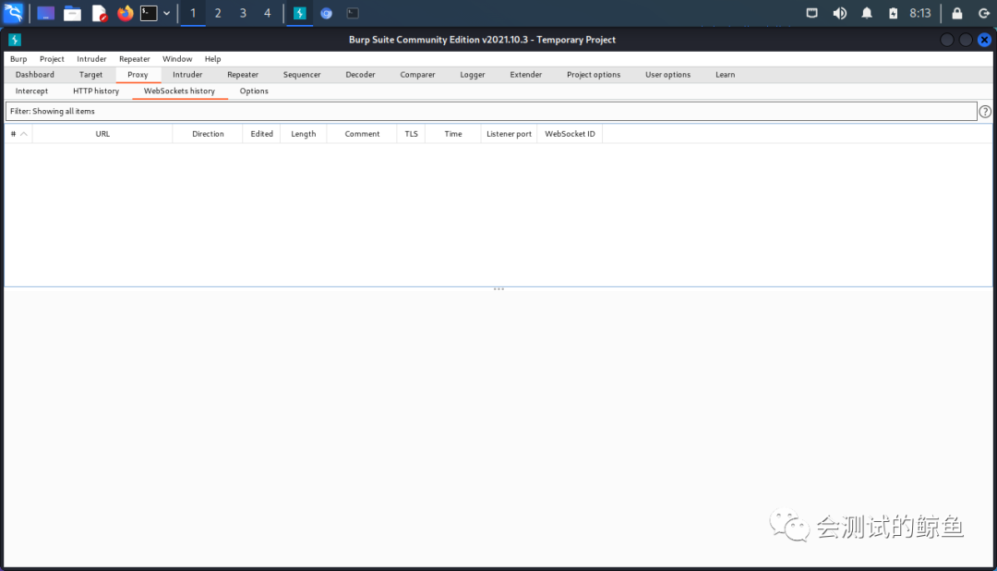The height and width of the screenshot is (571, 997).
Task: Select the Proxy tab
Action: [x=138, y=75]
